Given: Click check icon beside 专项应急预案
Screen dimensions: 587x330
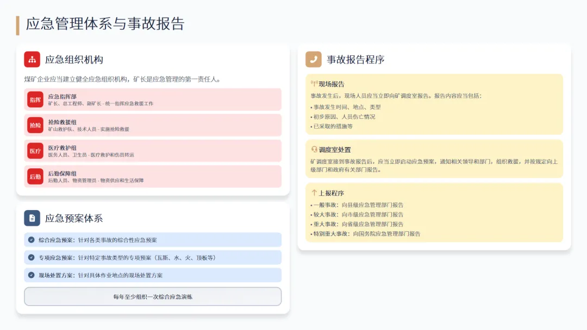Looking at the screenshot, I should [x=32, y=257].
